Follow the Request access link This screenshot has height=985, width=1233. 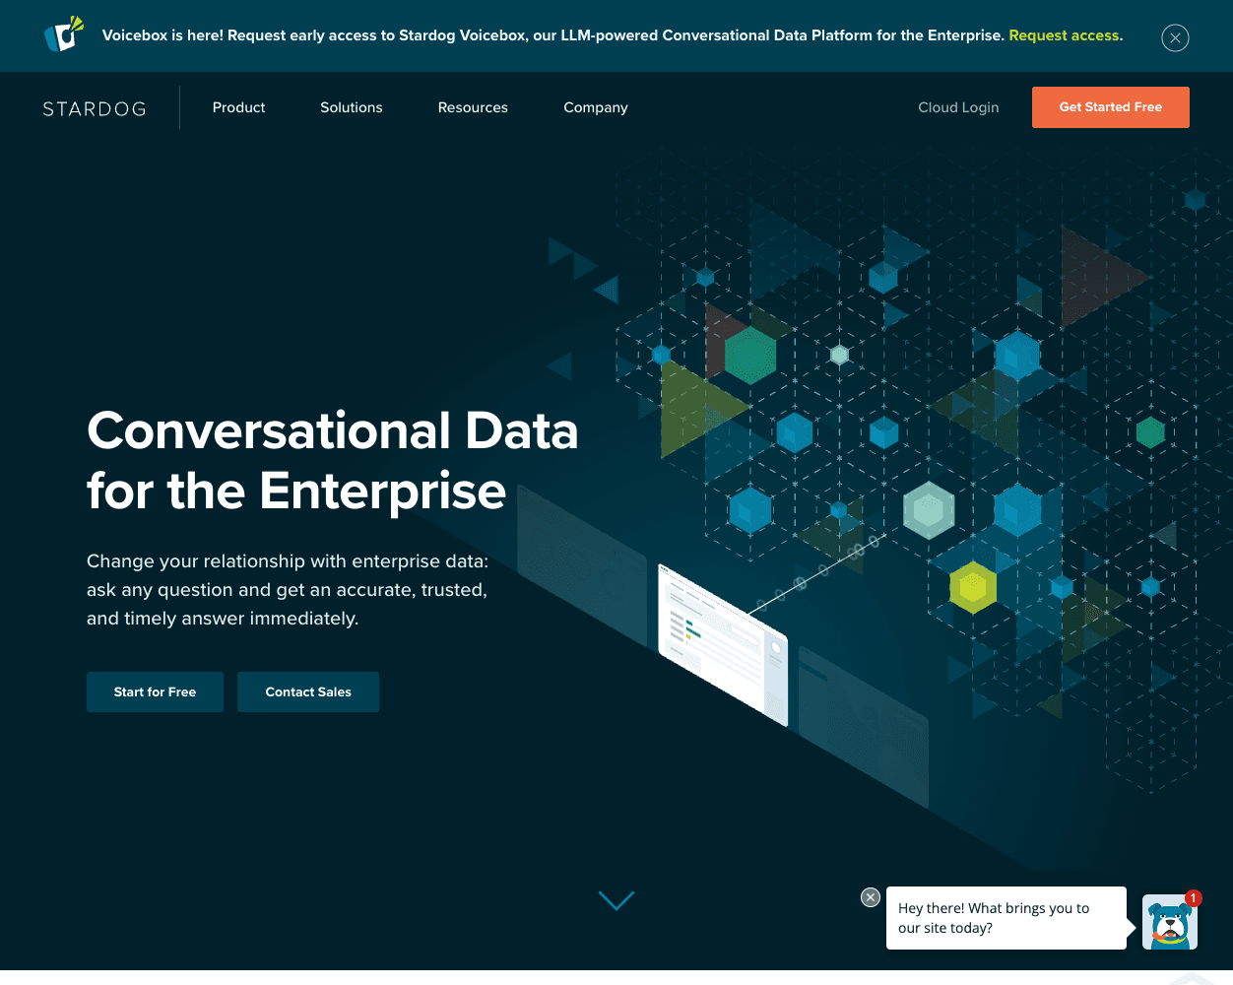click(1064, 35)
